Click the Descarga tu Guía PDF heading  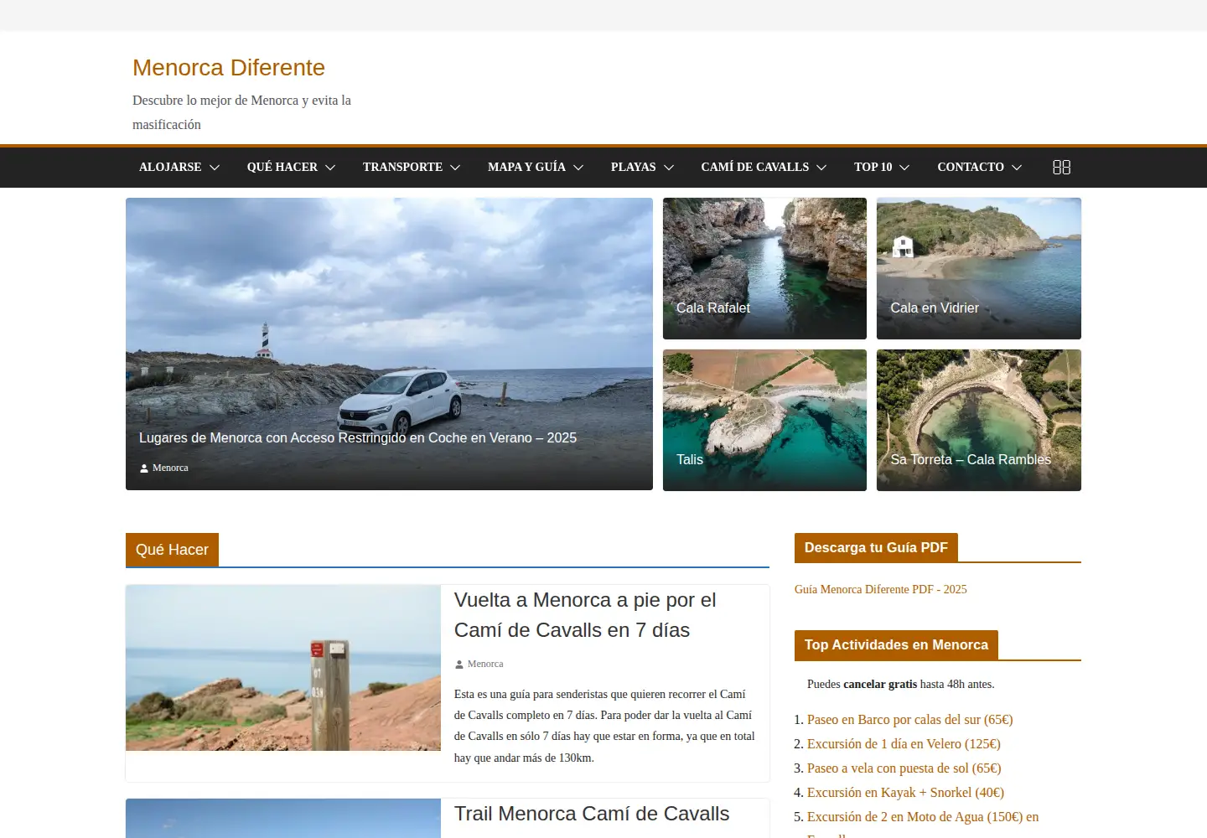[x=876, y=547]
